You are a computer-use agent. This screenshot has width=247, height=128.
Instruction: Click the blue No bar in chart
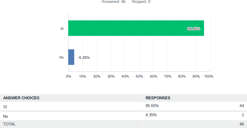[x=71, y=57]
